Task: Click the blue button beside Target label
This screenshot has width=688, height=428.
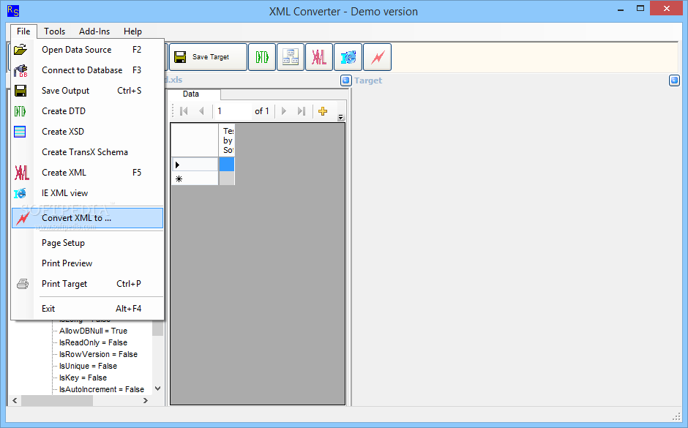Action: 346,80
